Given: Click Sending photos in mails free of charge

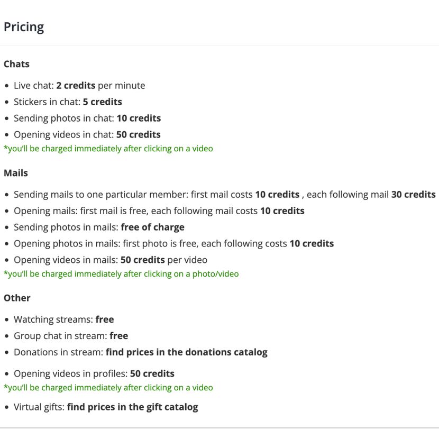Looking at the screenshot, I should click(99, 227).
